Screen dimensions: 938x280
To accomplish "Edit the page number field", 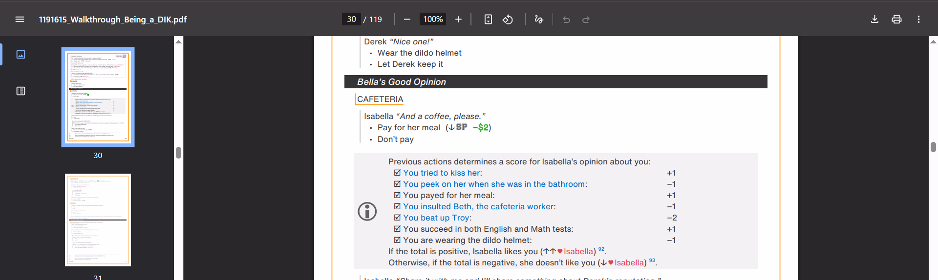I will [351, 20].
